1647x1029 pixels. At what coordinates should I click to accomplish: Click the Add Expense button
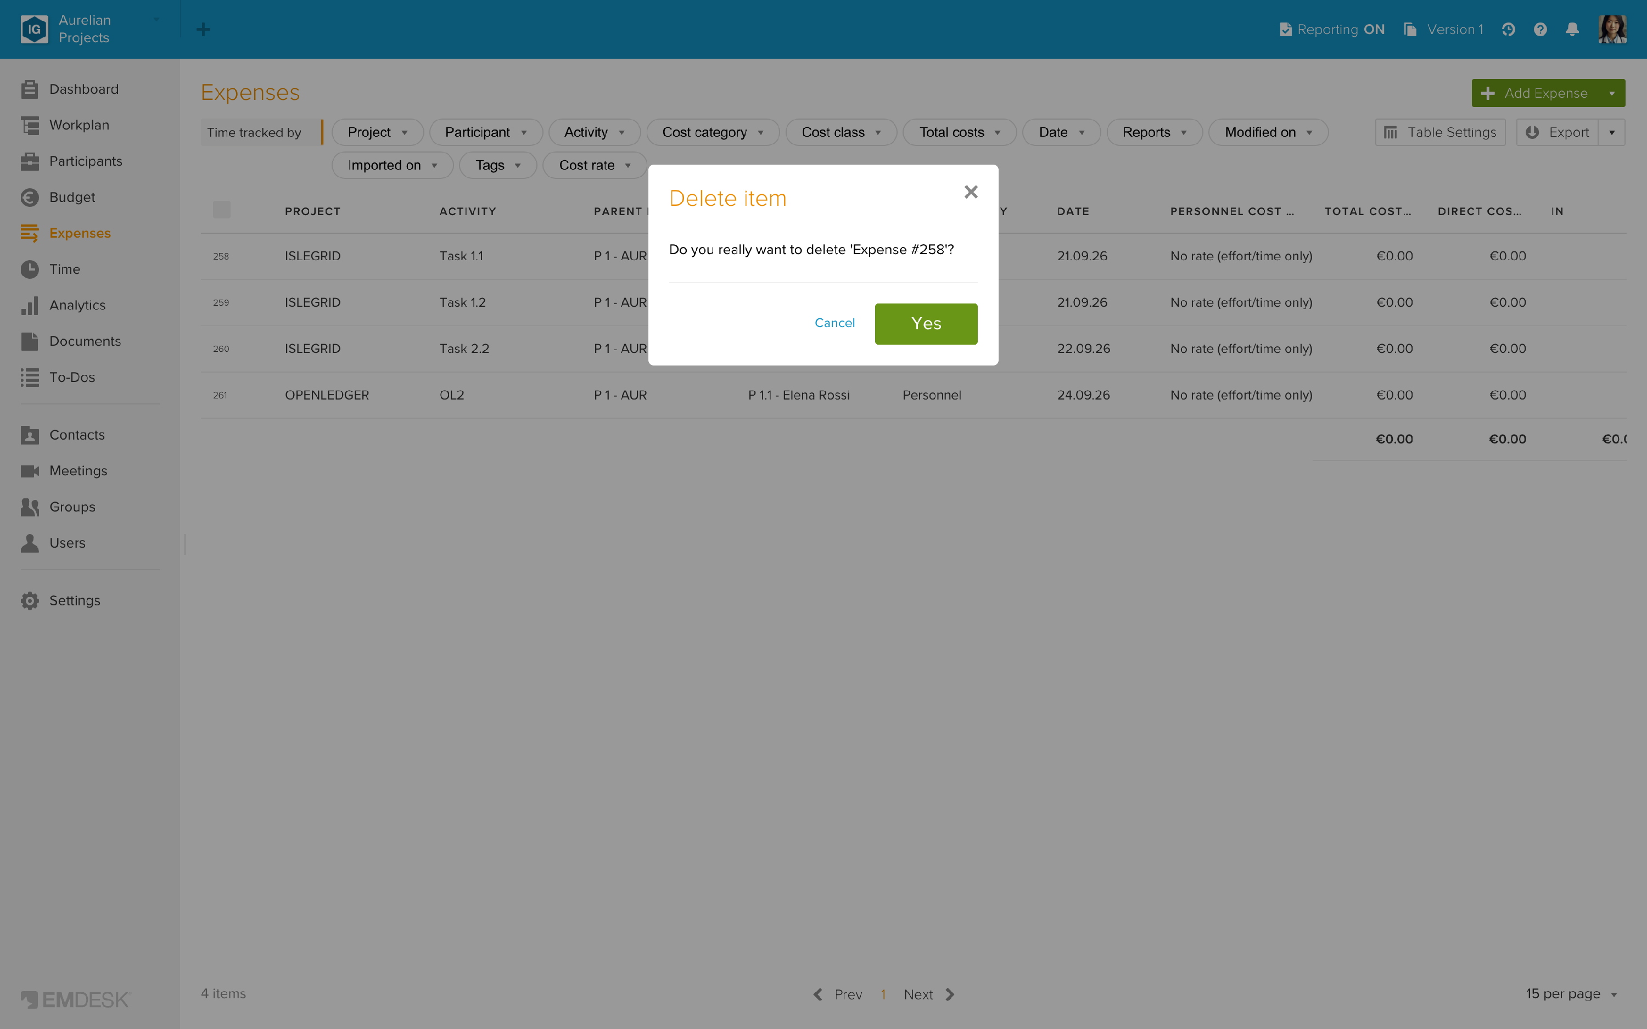[1534, 93]
